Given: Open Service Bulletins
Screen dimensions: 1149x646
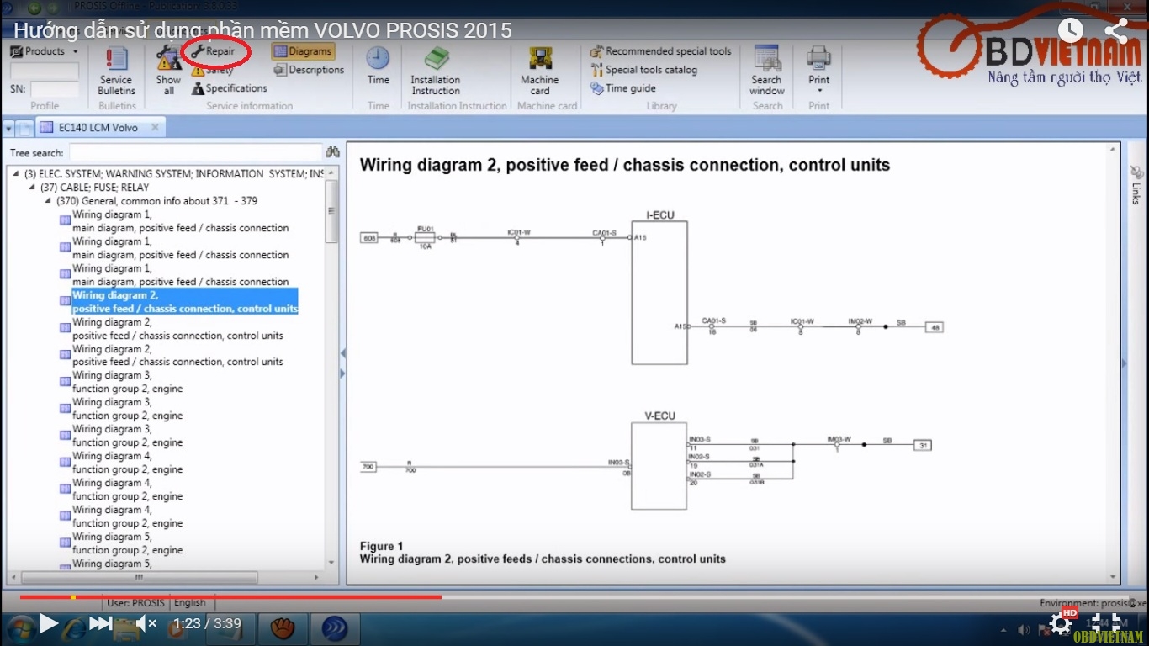Looking at the screenshot, I should (x=116, y=71).
